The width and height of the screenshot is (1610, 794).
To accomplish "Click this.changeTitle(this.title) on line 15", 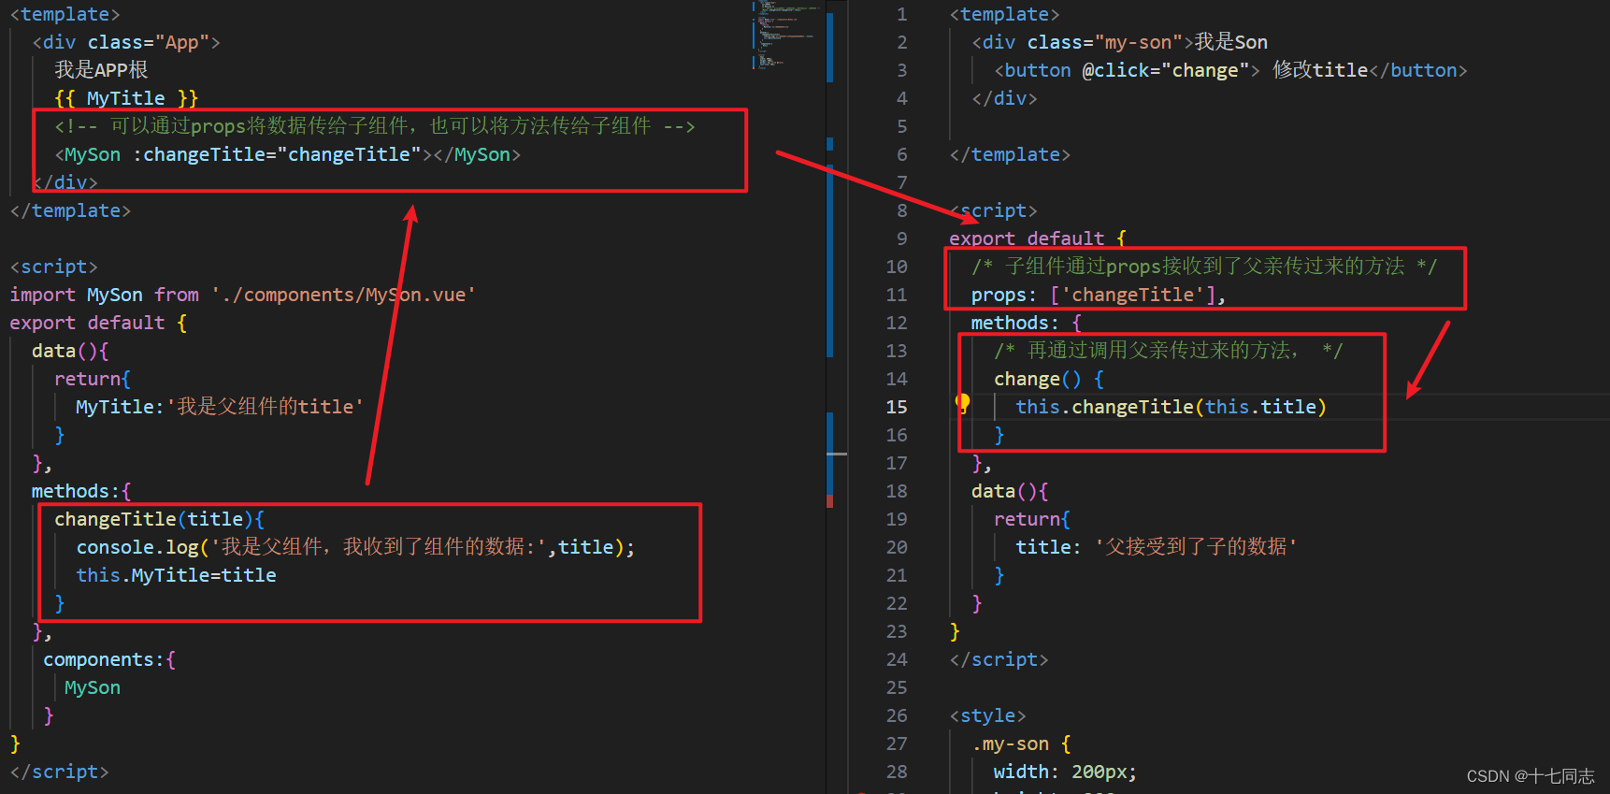I will tap(1172, 407).
